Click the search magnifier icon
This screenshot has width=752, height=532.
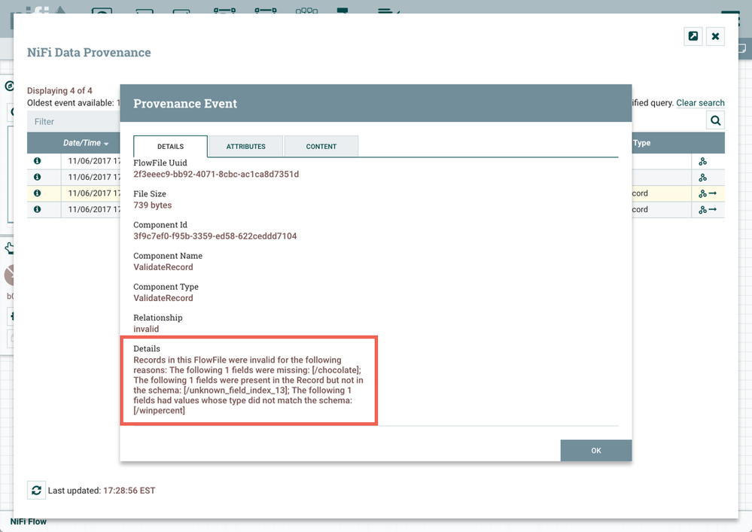pyautogui.click(x=715, y=120)
